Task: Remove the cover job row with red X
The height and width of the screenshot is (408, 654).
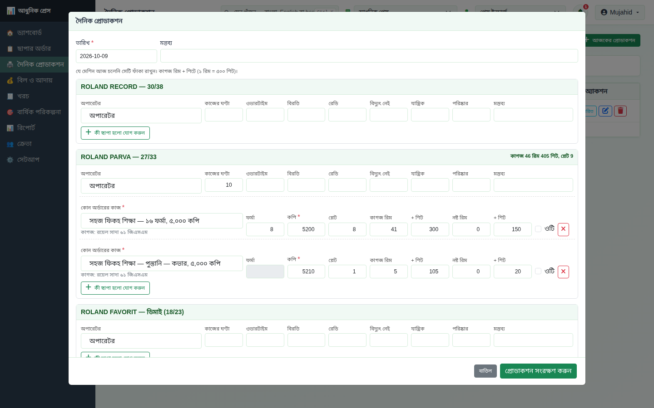Action: pos(563,272)
